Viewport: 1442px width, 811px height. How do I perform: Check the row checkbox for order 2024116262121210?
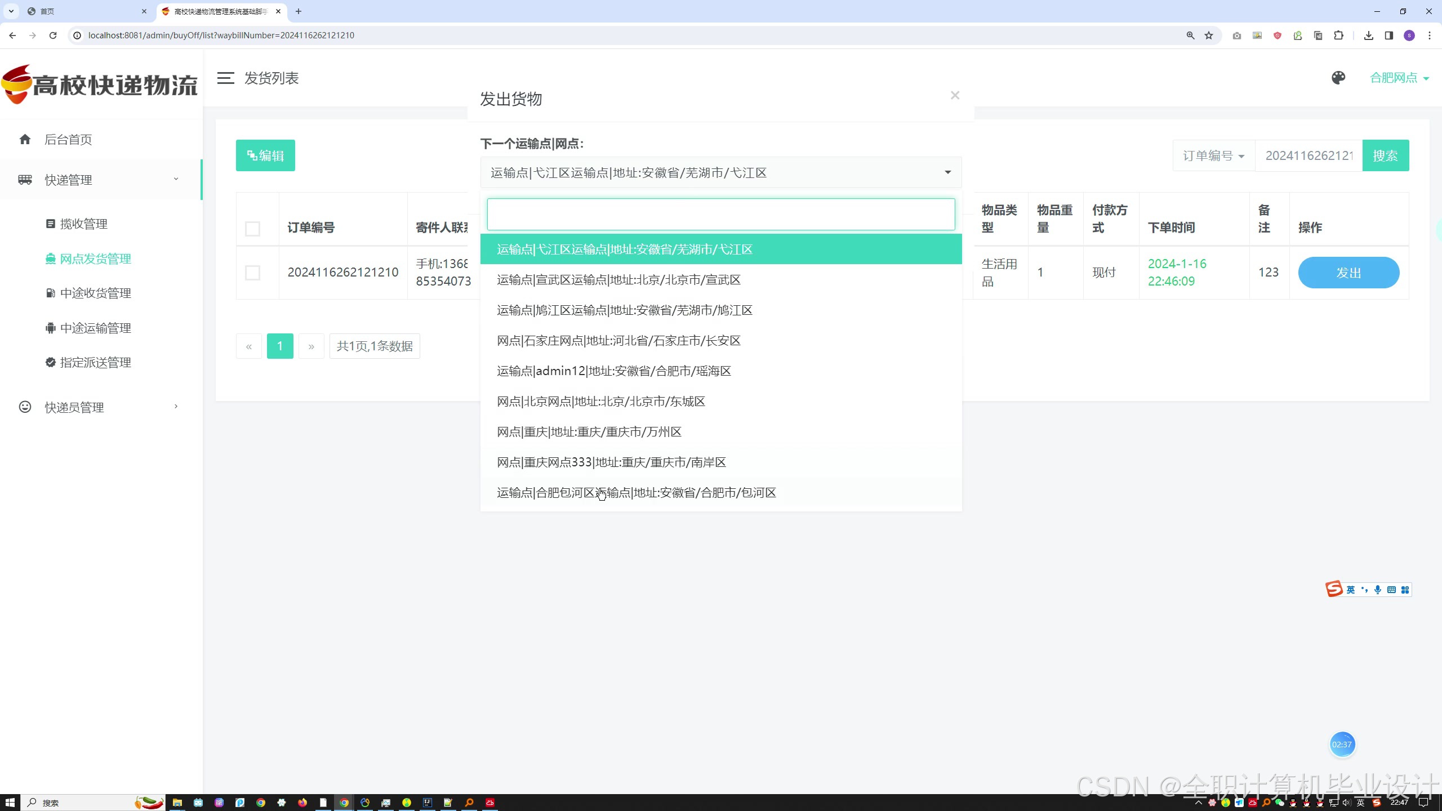252,273
